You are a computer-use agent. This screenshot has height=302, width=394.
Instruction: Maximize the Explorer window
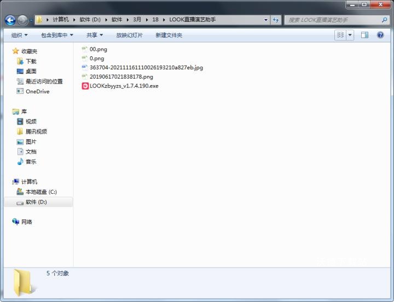tap(364, 4)
